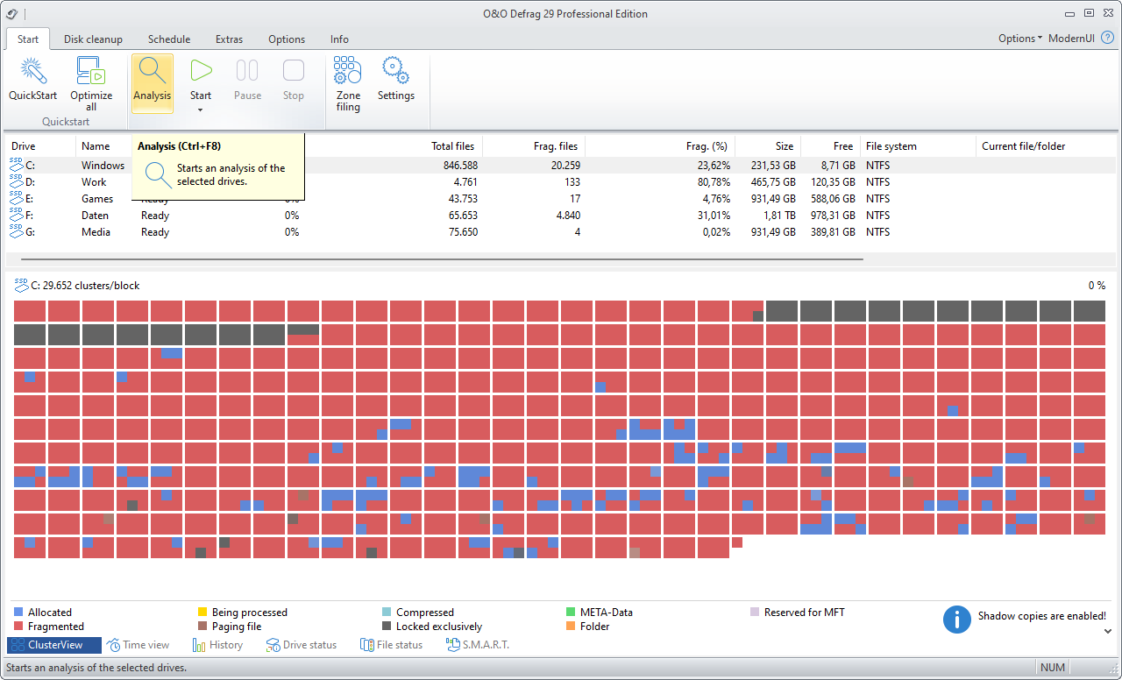Viewport: 1122px width, 680px height.
Task: Click the Folder orange legend swatch
Action: coord(571,627)
